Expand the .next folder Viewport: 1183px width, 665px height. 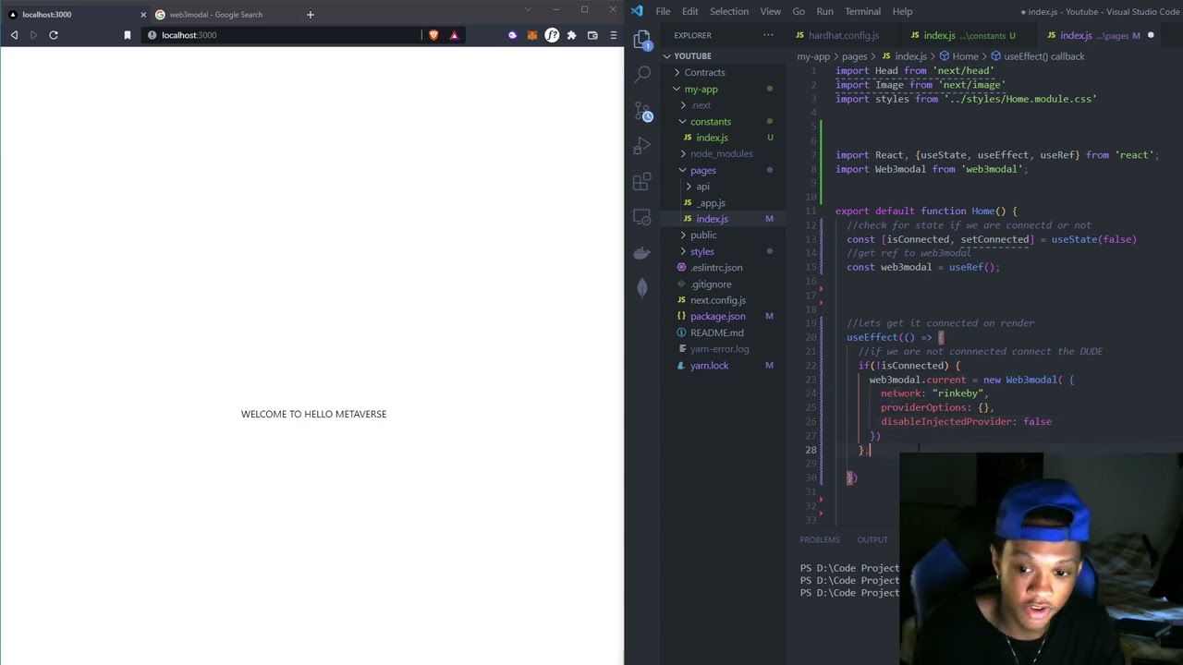point(700,105)
